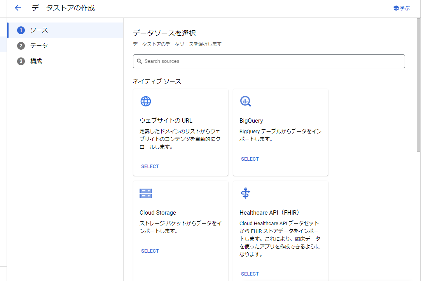
Task: Click the globe icon on the website URL card
Action: (x=145, y=101)
